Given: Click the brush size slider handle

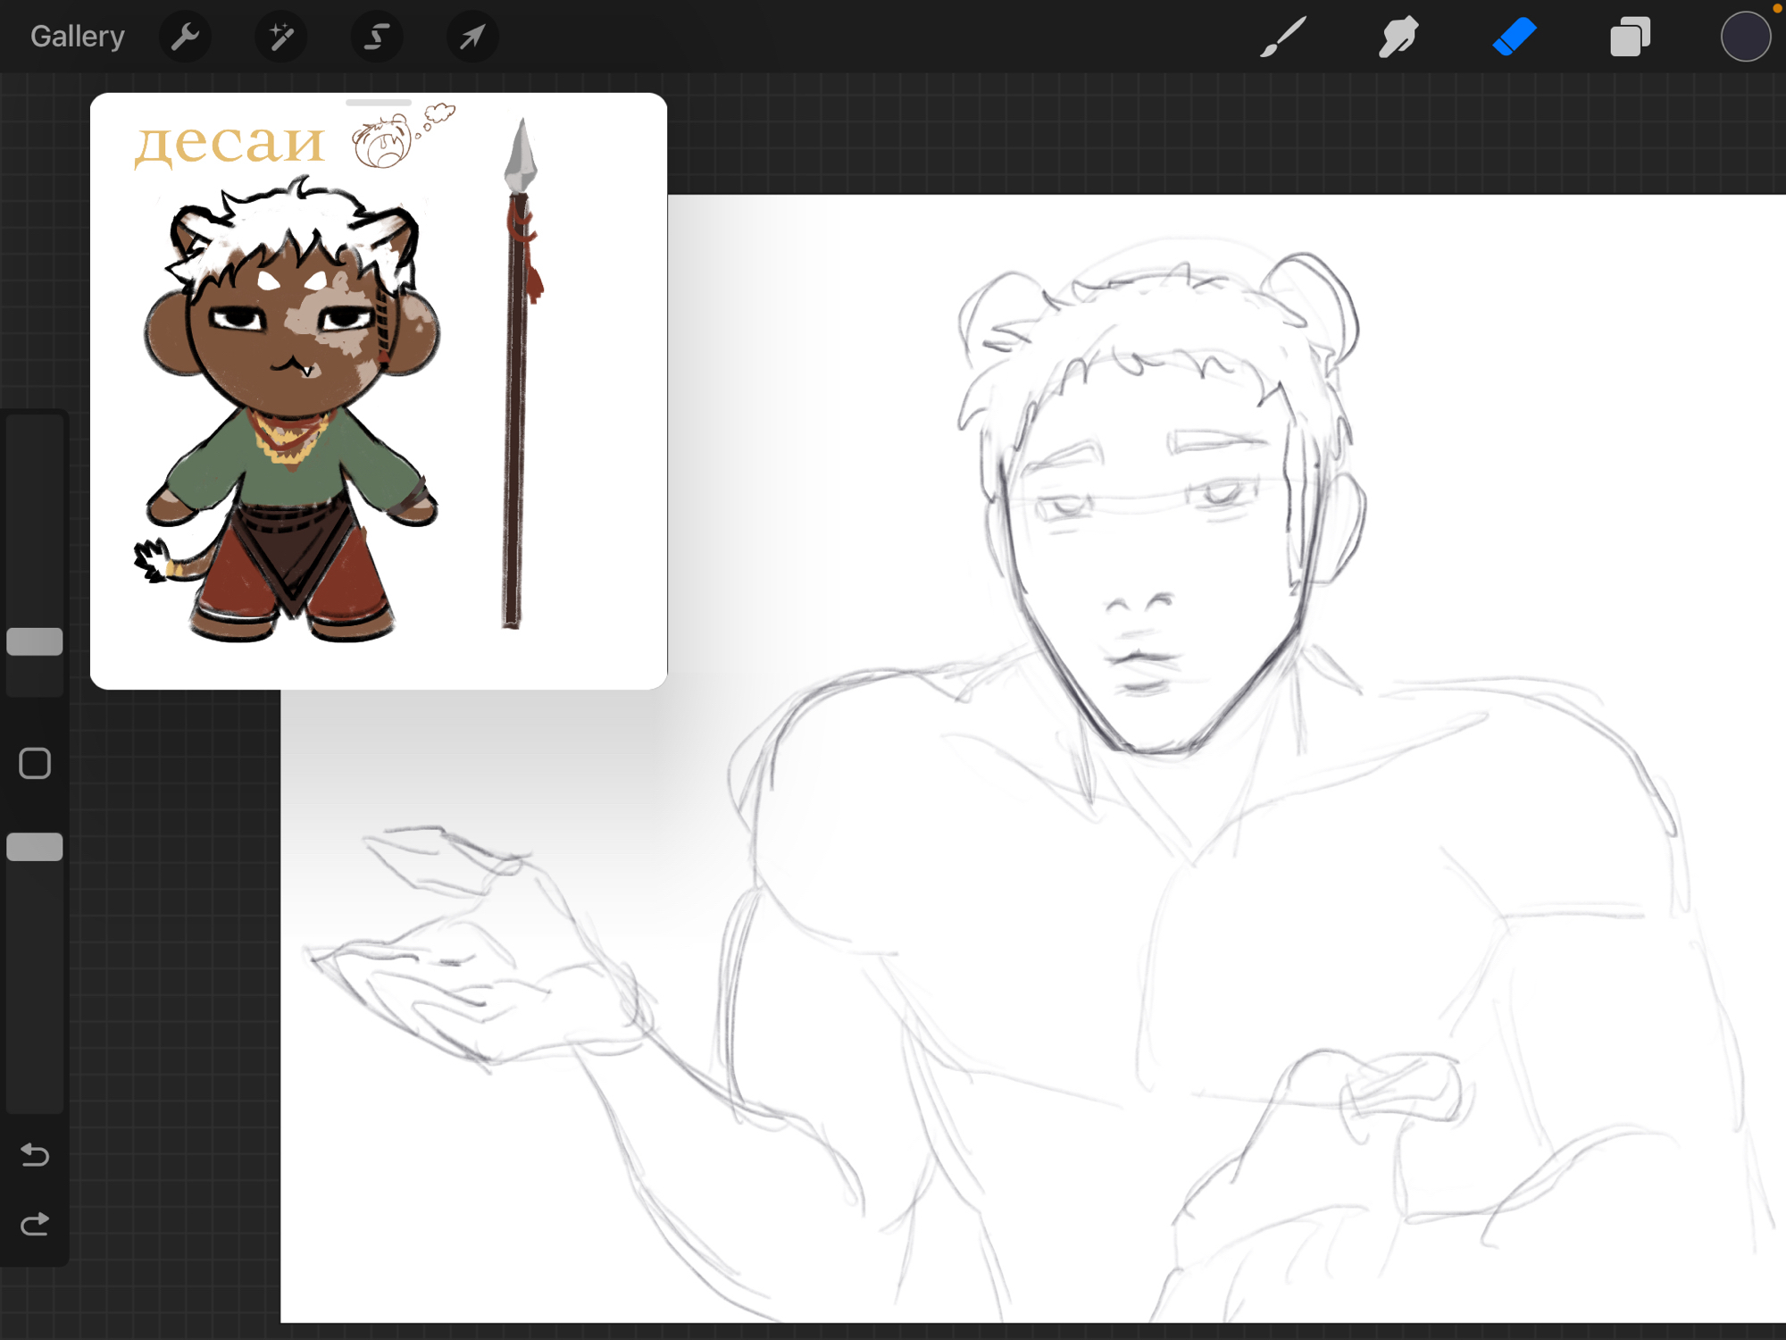Looking at the screenshot, I should point(35,641).
